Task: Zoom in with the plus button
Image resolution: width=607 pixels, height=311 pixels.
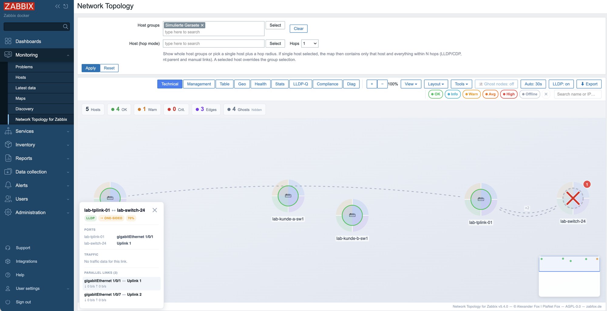Action: 372,84
